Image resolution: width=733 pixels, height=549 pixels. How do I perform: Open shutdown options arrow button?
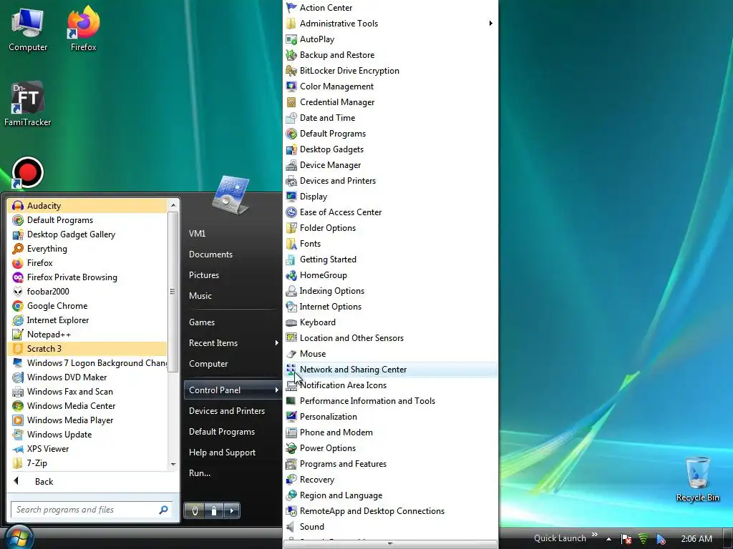232,510
